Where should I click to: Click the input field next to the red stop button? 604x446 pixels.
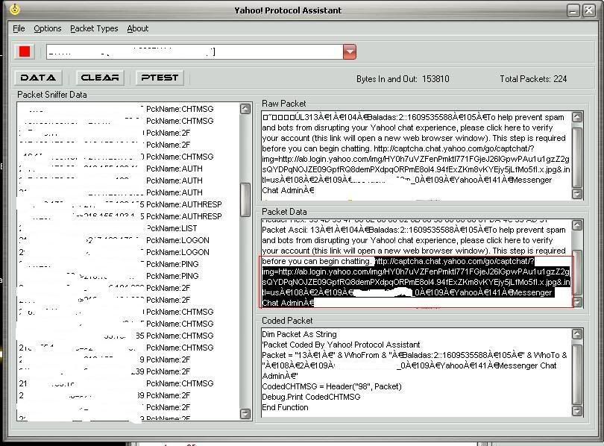(195, 51)
